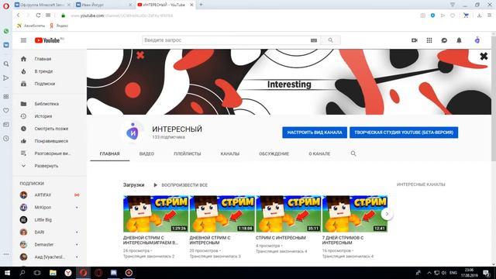Click the channel search magnifier icon
The image size is (496, 279).
click(x=353, y=153)
